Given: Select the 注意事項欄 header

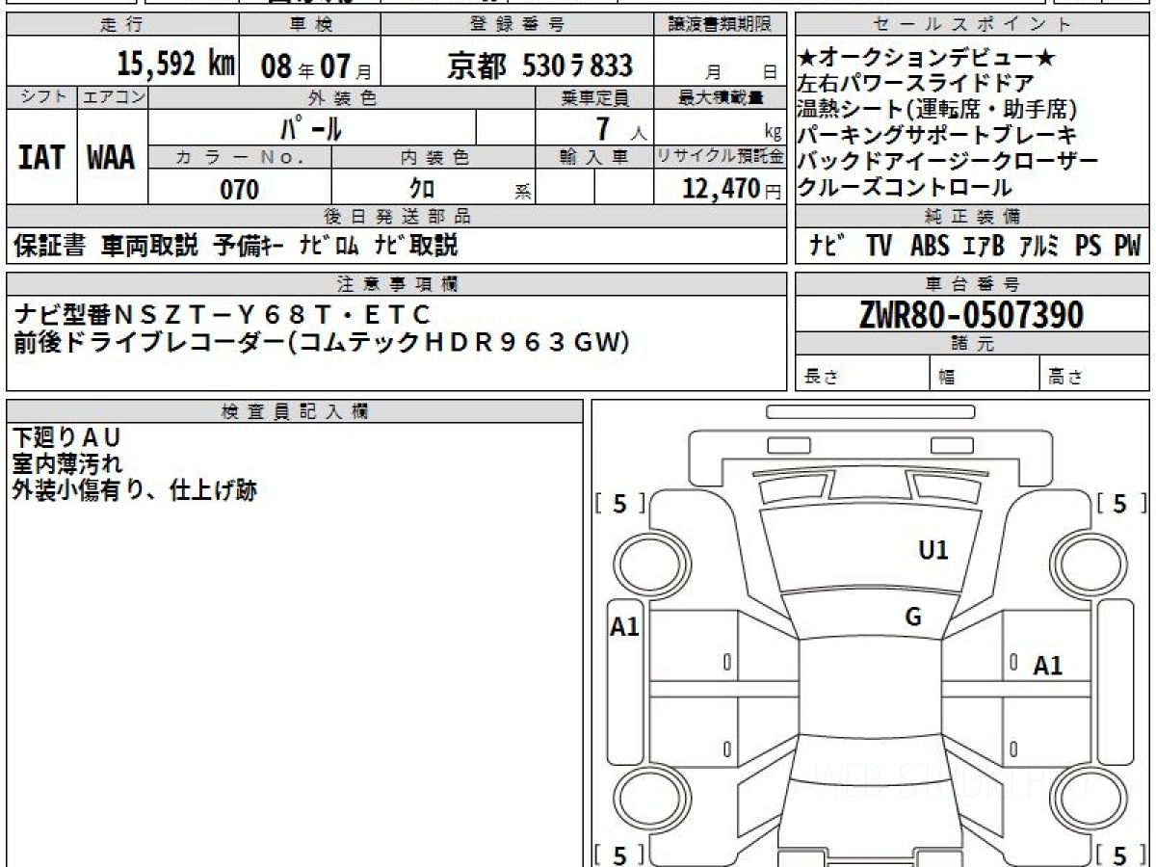Looking at the screenshot, I should pos(397,283).
